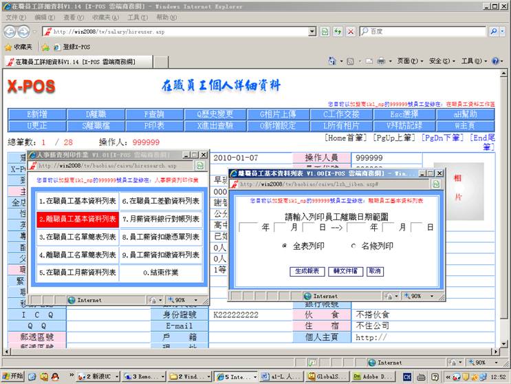Select 6.在職員工差勤資料列表 menu entry
This screenshot has height=384, width=511.
pyautogui.click(x=161, y=202)
